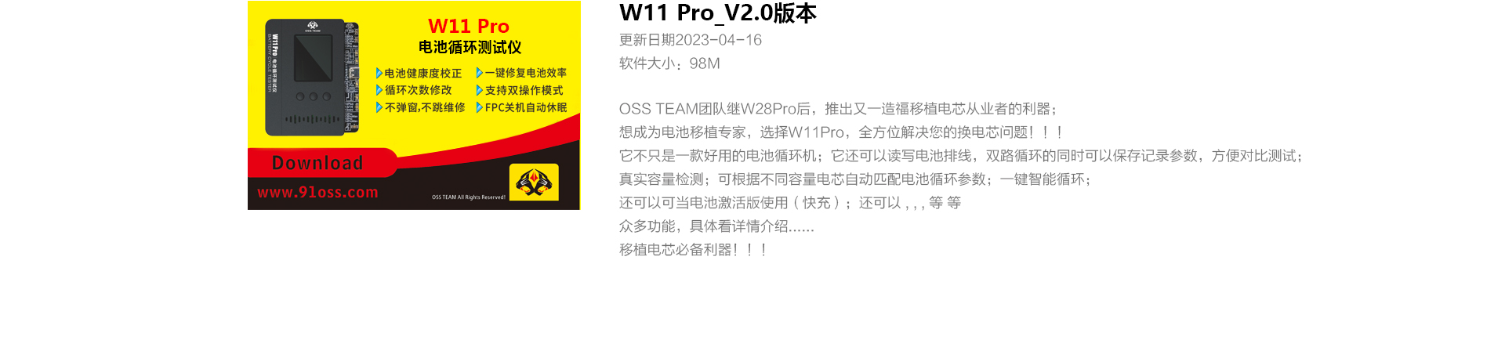Click the W11 Pro device picture
1505x347 pixels.
pos(311,78)
